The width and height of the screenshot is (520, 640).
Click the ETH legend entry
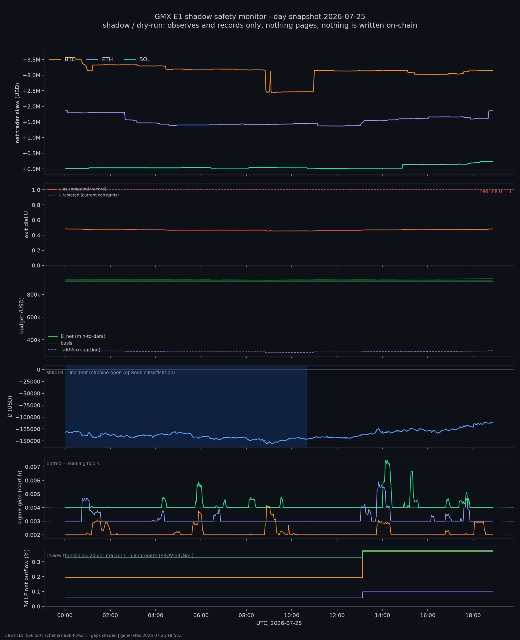click(x=99, y=59)
